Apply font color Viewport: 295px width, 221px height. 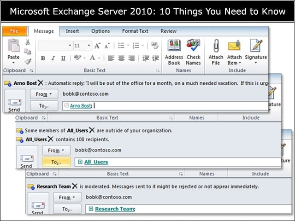[92, 58]
